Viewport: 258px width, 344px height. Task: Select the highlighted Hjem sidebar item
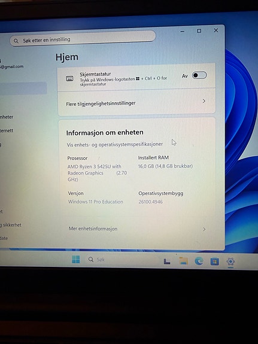[x=23, y=88]
